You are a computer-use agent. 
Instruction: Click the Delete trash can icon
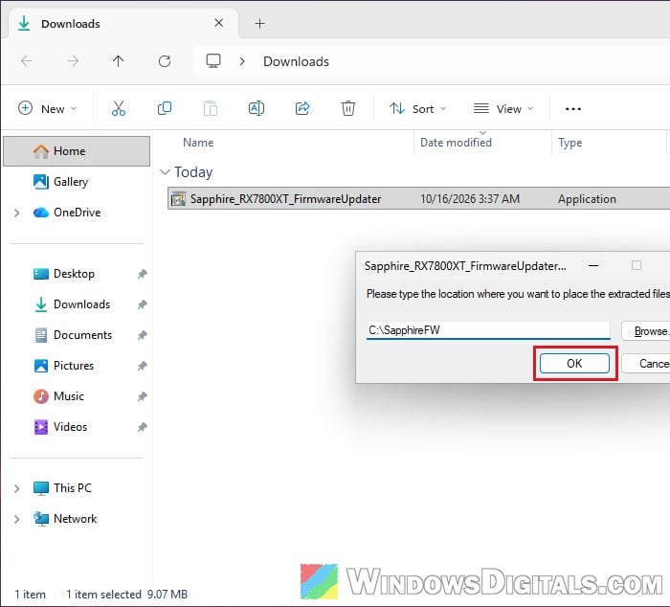coord(348,108)
